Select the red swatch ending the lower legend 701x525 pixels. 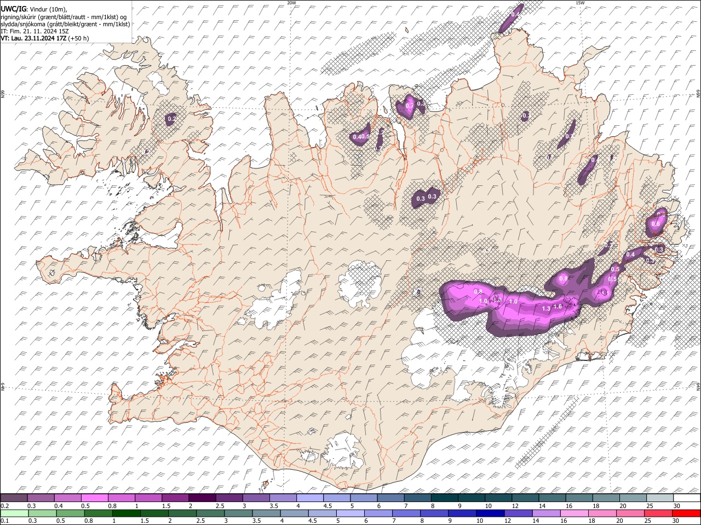(x=686, y=513)
